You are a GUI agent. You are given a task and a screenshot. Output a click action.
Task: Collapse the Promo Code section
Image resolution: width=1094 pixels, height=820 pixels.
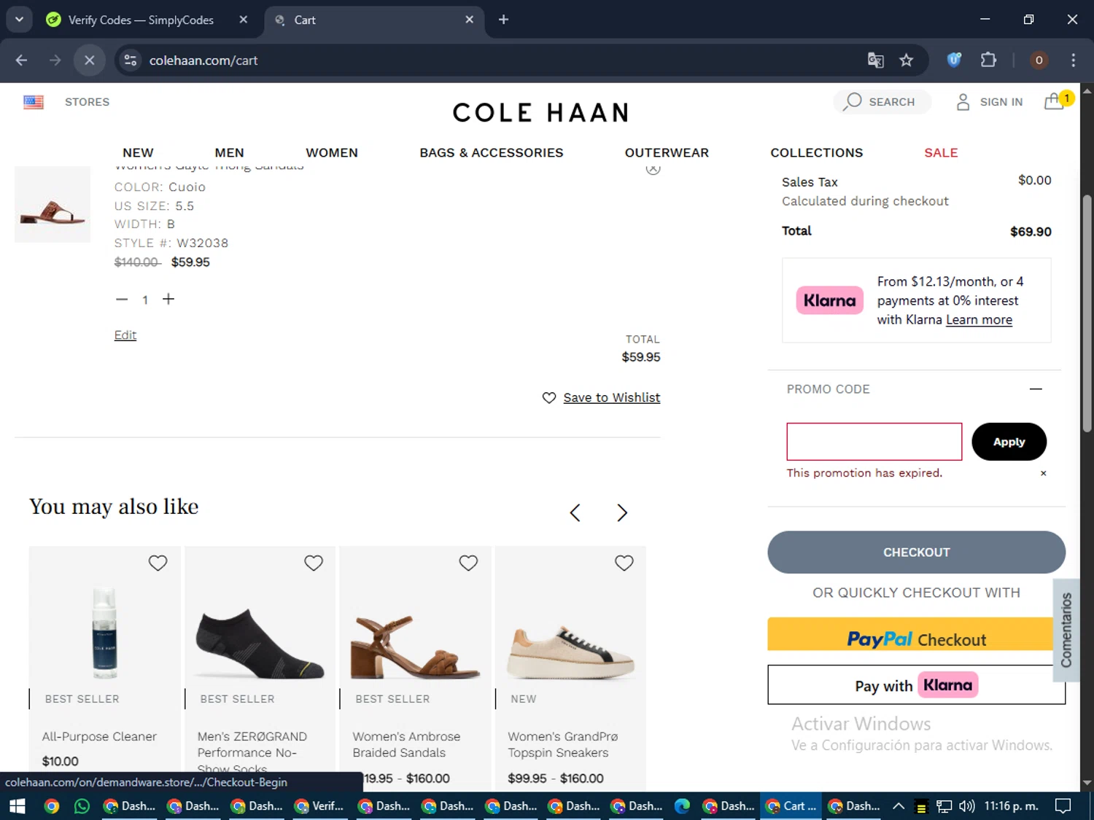point(1036,389)
